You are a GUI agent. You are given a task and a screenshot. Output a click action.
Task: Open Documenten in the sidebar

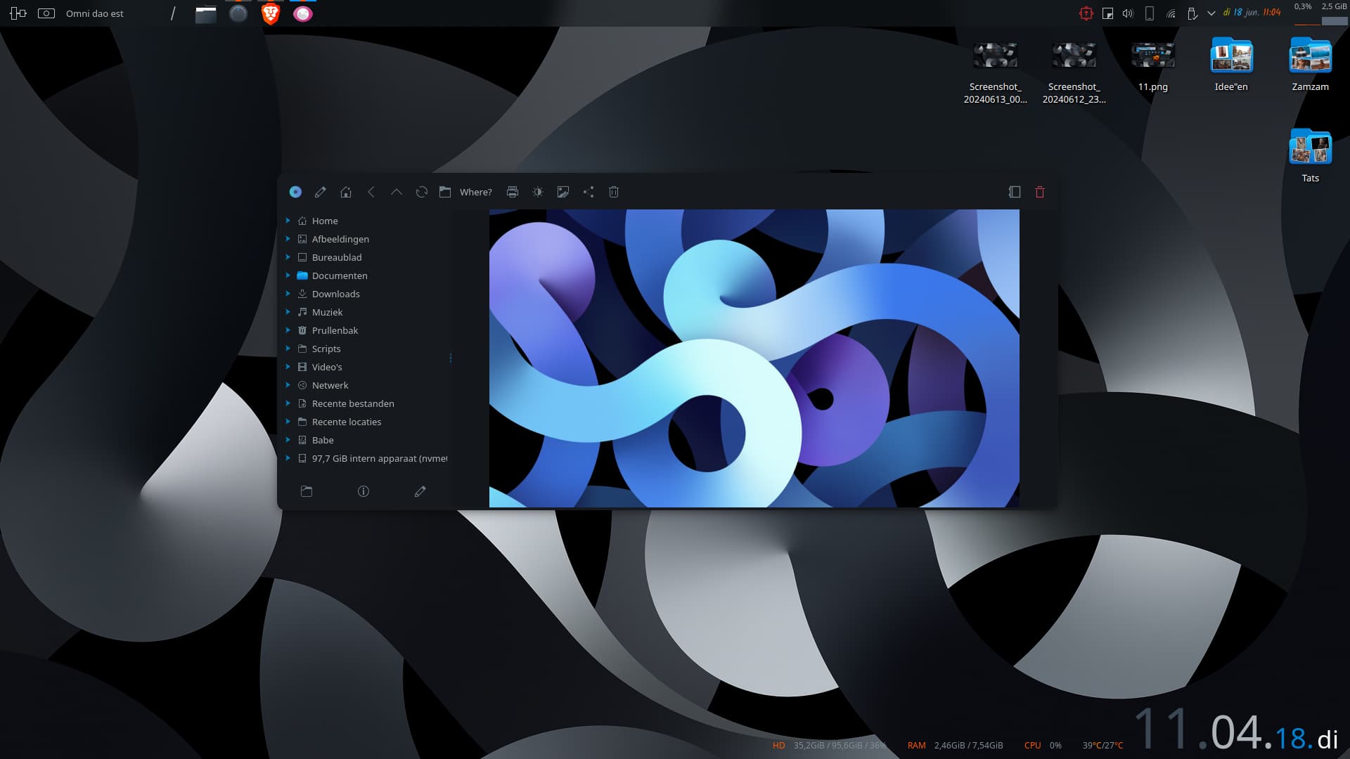(340, 275)
